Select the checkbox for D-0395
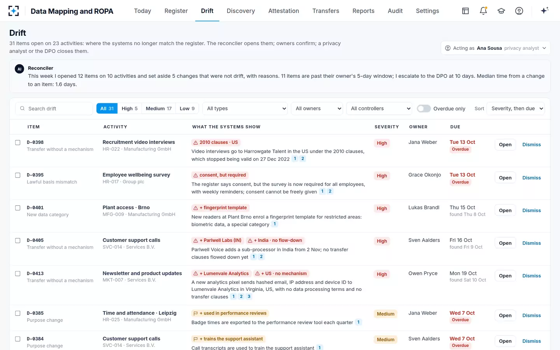The height and width of the screenshot is (350, 560). pos(17,175)
